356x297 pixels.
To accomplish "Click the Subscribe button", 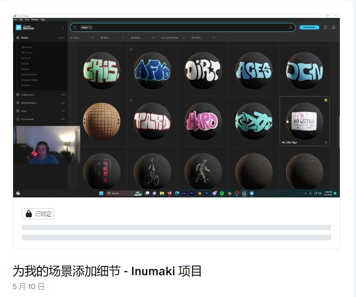I will click(x=309, y=28).
